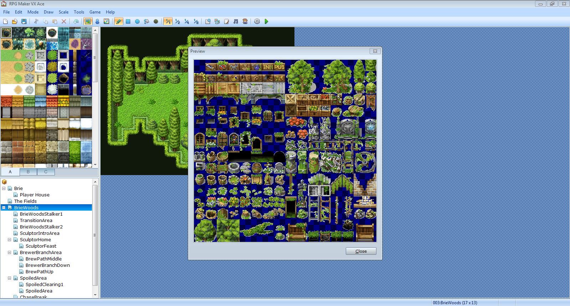Open the Sound Test music note icon
The image size is (570, 306).
coord(236,21)
